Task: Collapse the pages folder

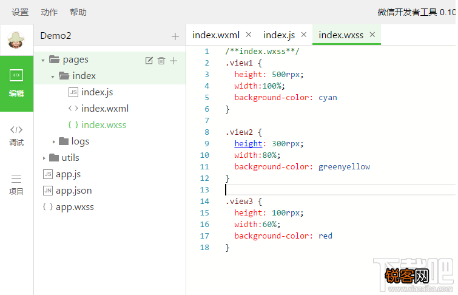Action: pos(43,60)
